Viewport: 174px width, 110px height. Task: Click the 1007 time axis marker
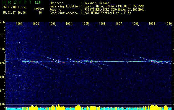click(119, 23)
